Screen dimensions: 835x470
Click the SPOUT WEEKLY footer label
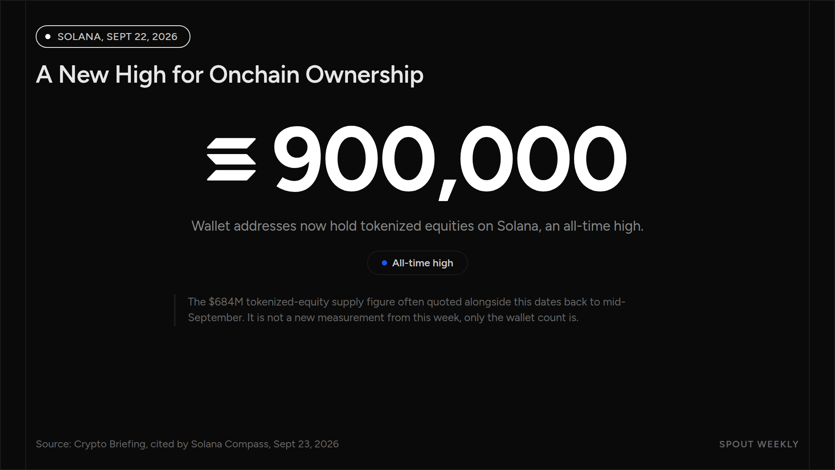(x=759, y=444)
